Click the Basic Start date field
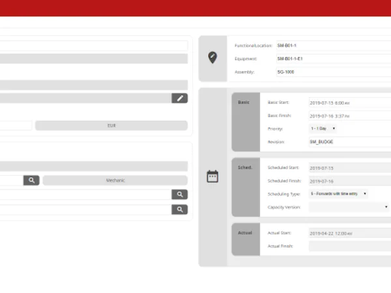The image size is (391, 293). pyautogui.click(x=350, y=103)
